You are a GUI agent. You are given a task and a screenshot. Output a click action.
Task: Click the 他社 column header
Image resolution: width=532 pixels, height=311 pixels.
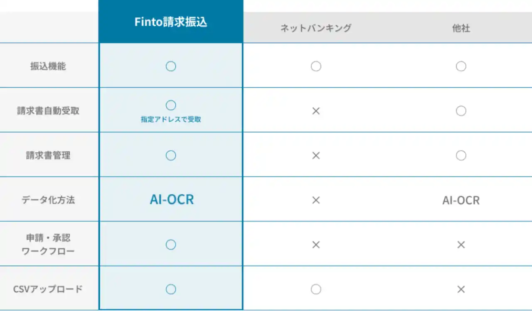tap(461, 28)
